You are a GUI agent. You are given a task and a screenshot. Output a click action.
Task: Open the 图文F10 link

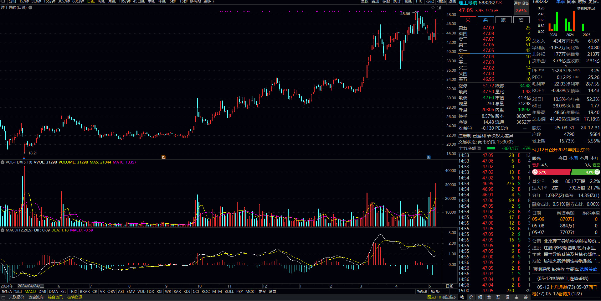point(434,297)
